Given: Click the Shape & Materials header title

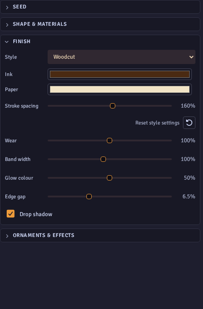Looking at the screenshot, I should (x=40, y=24).
